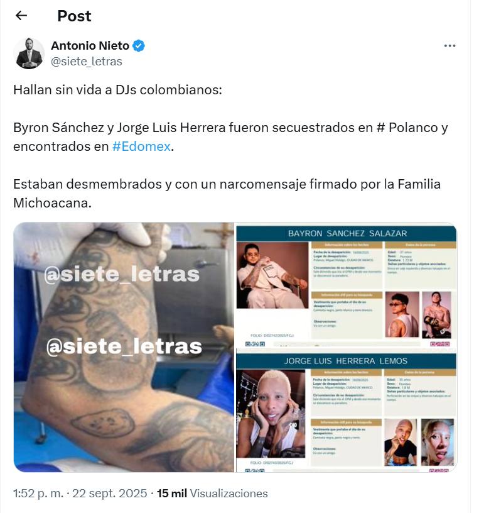
Task: Open the tattooed arm photo
Action: (124, 347)
